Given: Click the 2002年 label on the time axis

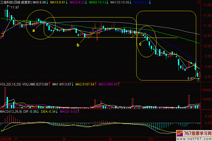Looking at the screenshot, I should [x=6, y=139].
